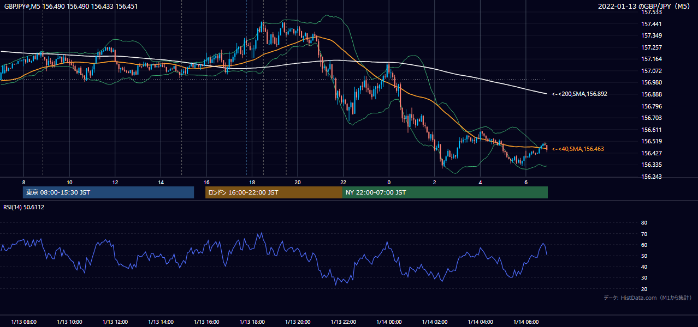Click the 1/14 04:00 bottom axis label

(x=480, y=322)
